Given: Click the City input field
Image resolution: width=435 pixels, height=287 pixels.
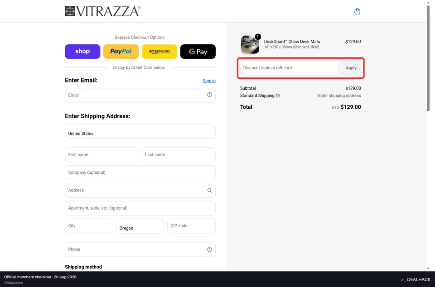Looking at the screenshot, I should click(x=89, y=226).
